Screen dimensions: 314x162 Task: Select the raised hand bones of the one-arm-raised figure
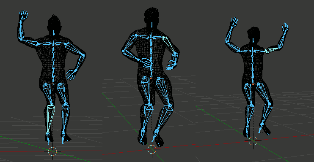[x=23, y=15]
